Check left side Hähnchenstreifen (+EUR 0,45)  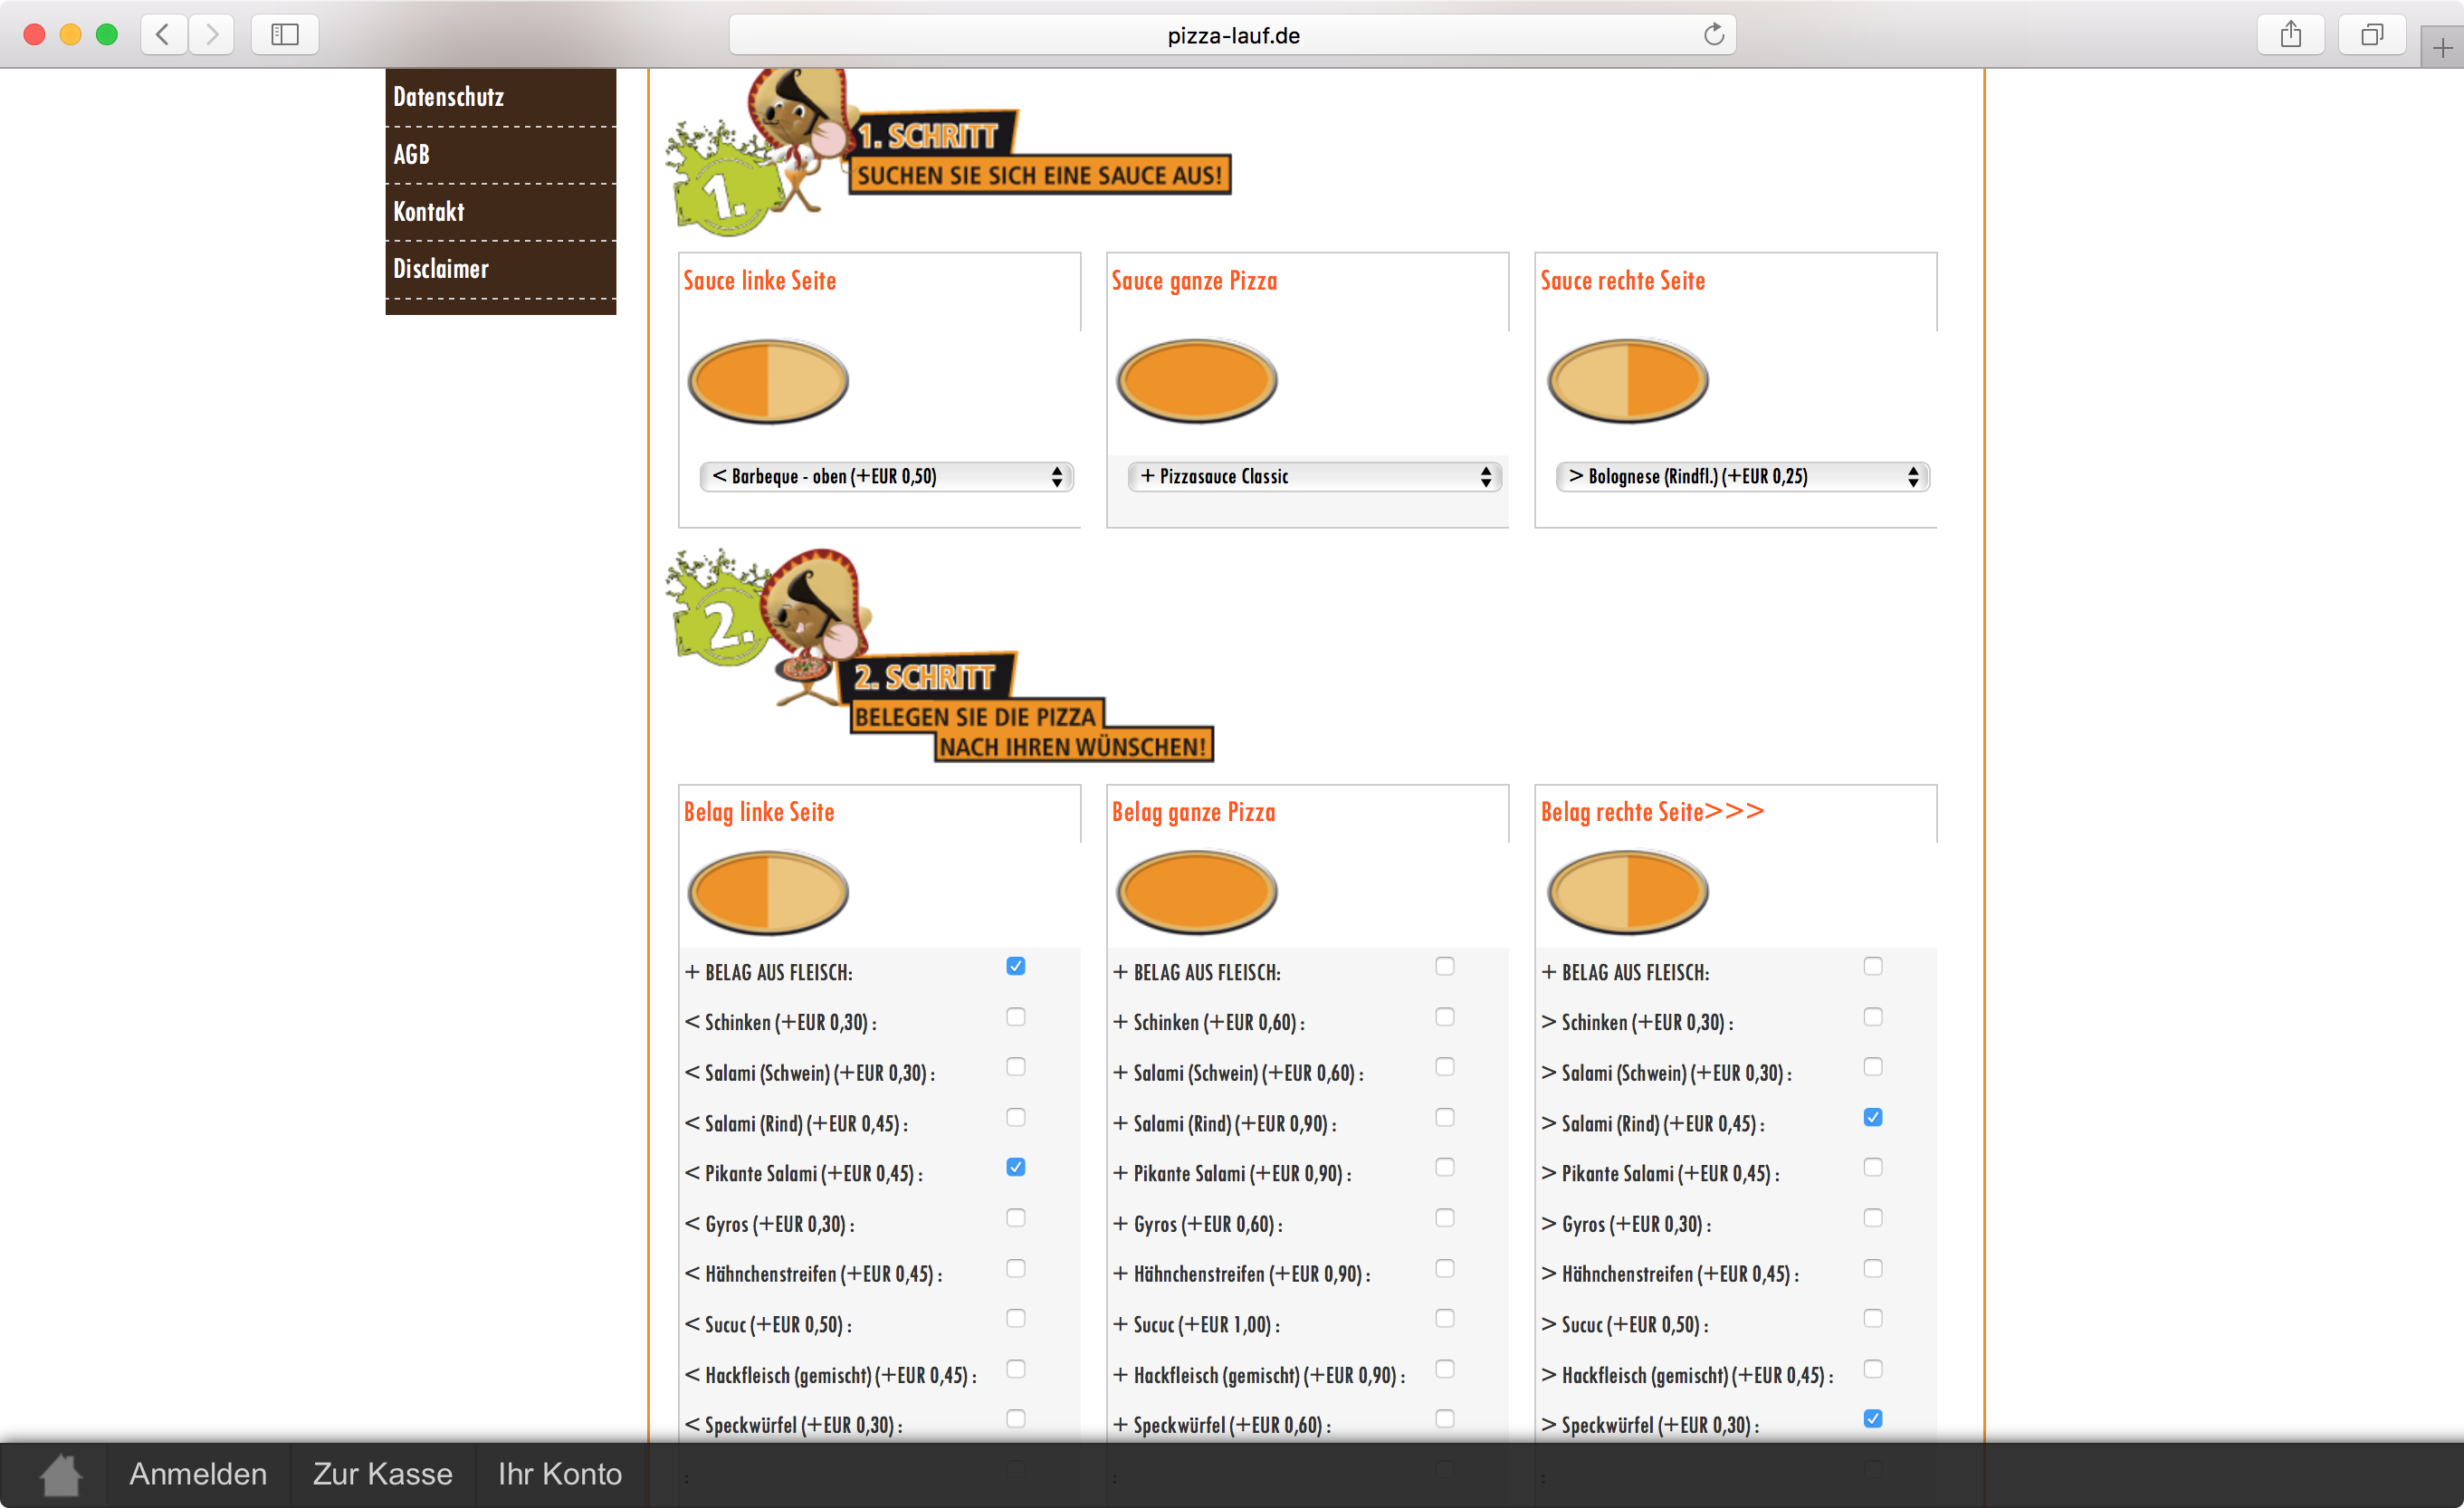[1016, 1268]
